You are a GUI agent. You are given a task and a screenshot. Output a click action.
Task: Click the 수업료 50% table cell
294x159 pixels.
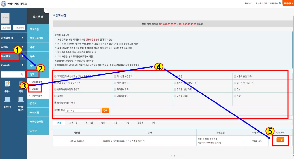tap(256, 141)
